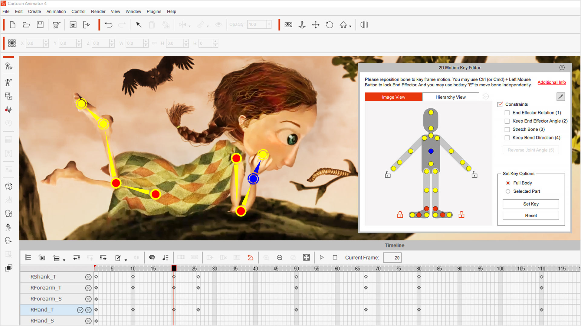Click Current Frame input field
Viewport: 581px width, 326px height.
(x=393, y=257)
